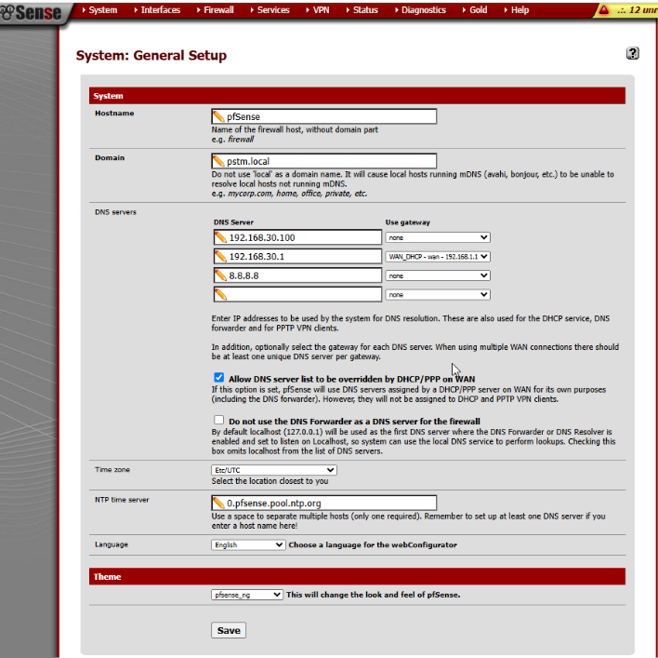The image size is (658, 658).
Task: Click the pencil icon in Domain field
Action: (x=219, y=161)
